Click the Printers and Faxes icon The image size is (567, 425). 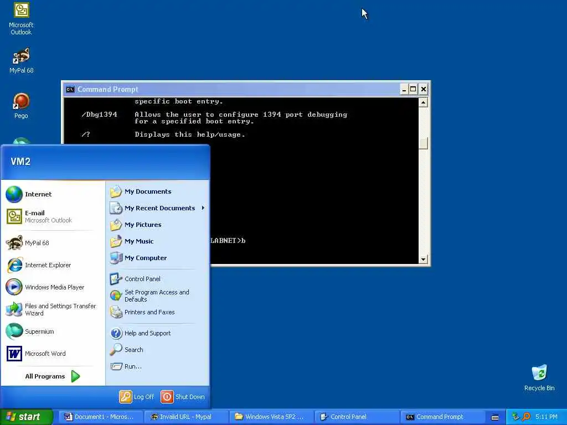tap(116, 312)
